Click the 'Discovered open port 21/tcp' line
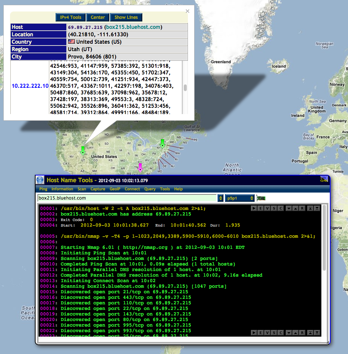 click(x=124, y=292)
